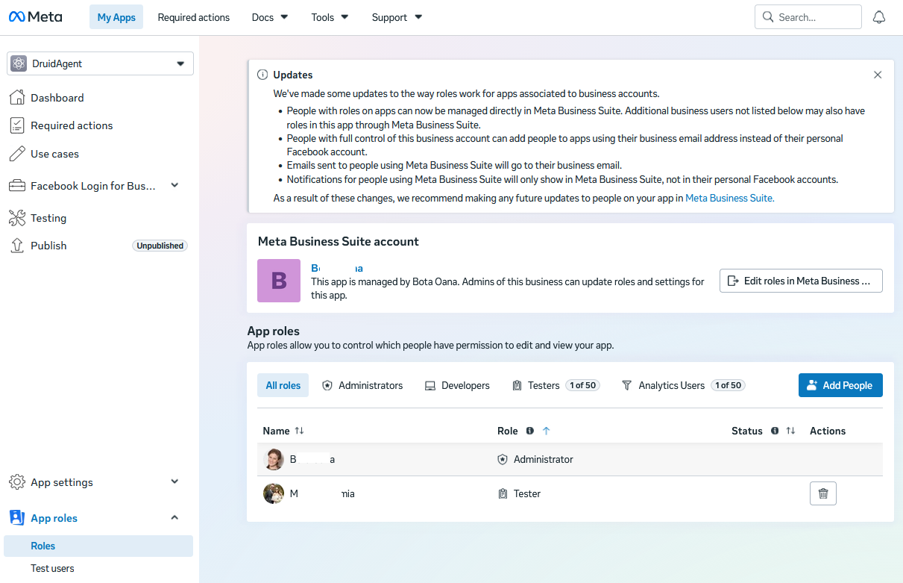
Task: Click the Tester user's profile photo
Action: point(274,493)
